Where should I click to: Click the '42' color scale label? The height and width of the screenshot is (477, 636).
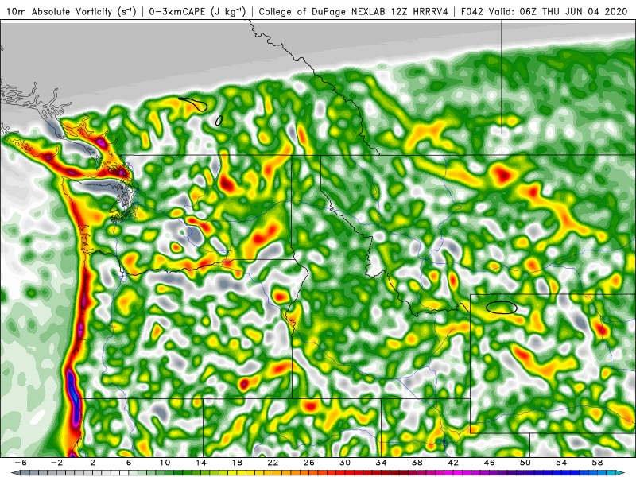pos(453,463)
